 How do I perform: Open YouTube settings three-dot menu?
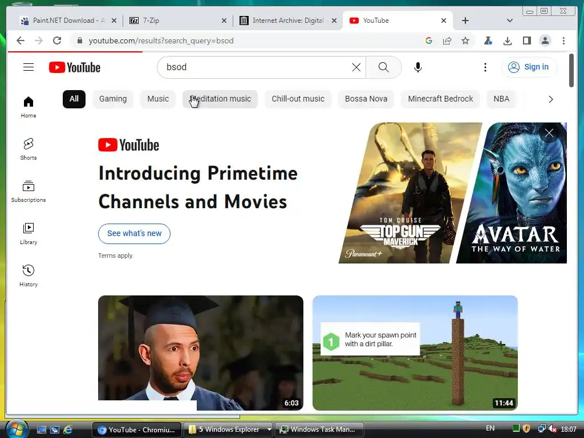[485, 67]
